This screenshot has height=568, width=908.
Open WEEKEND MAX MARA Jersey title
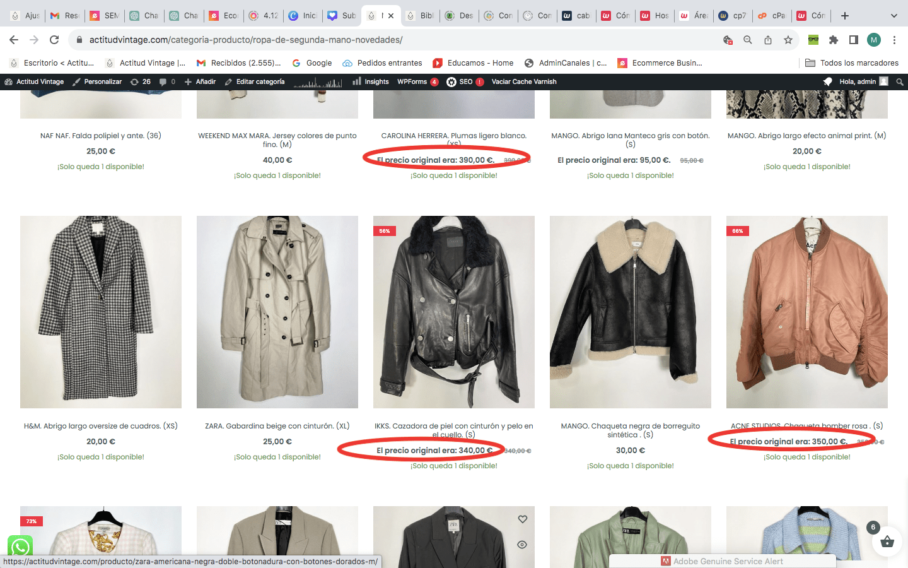pos(277,140)
